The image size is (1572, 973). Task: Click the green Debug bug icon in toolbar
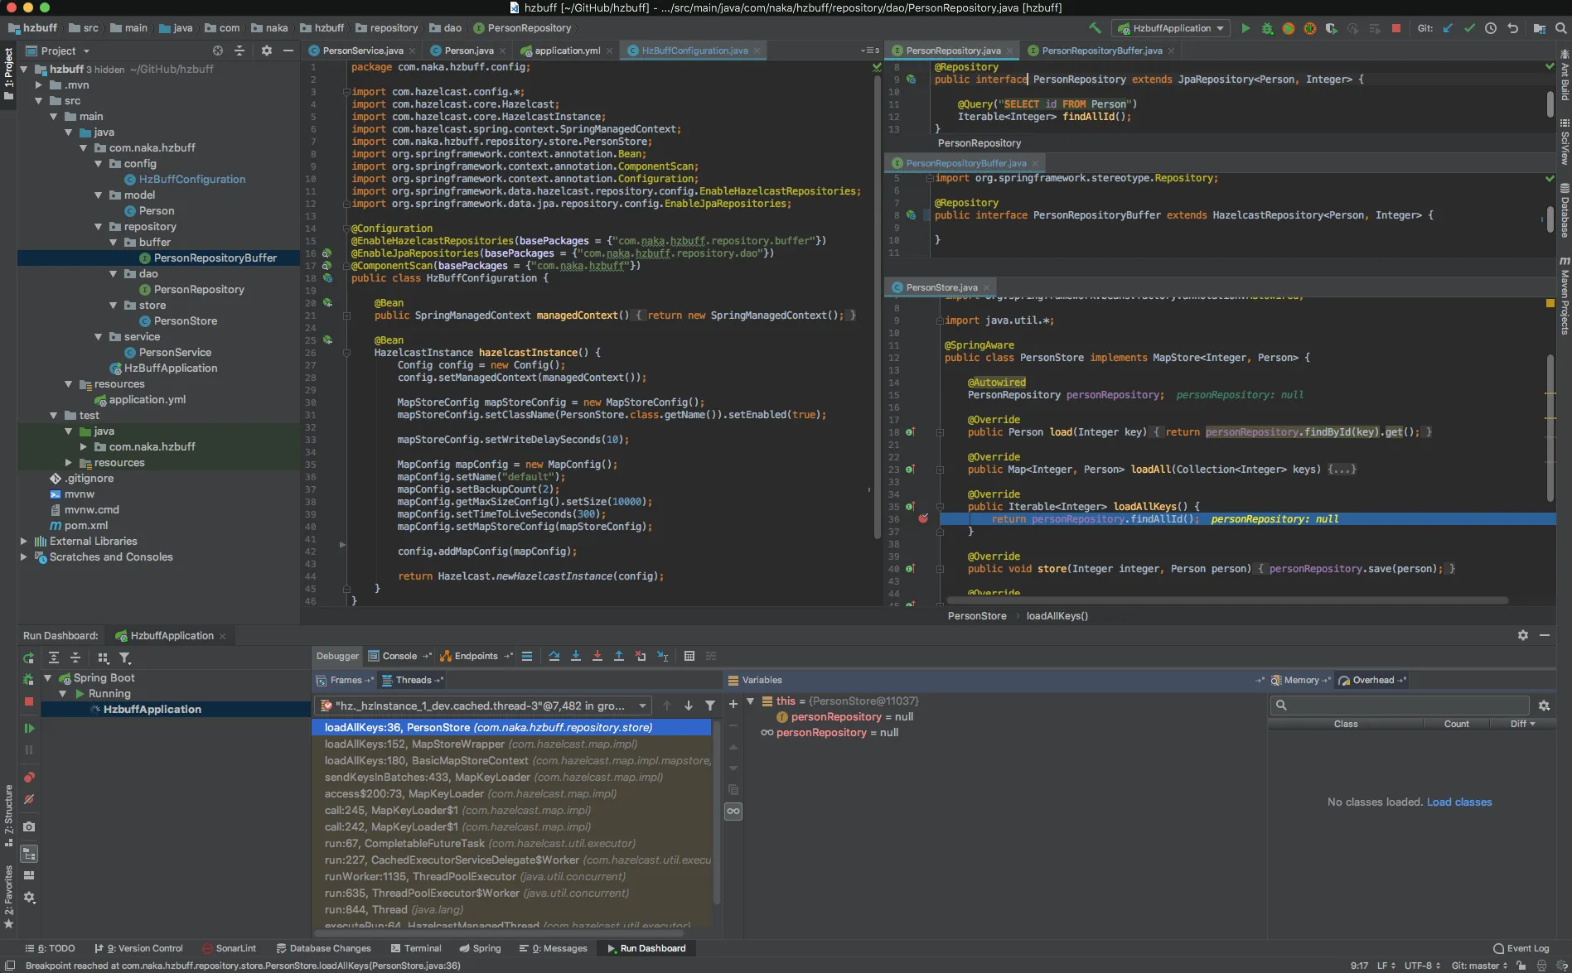[x=1267, y=28]
